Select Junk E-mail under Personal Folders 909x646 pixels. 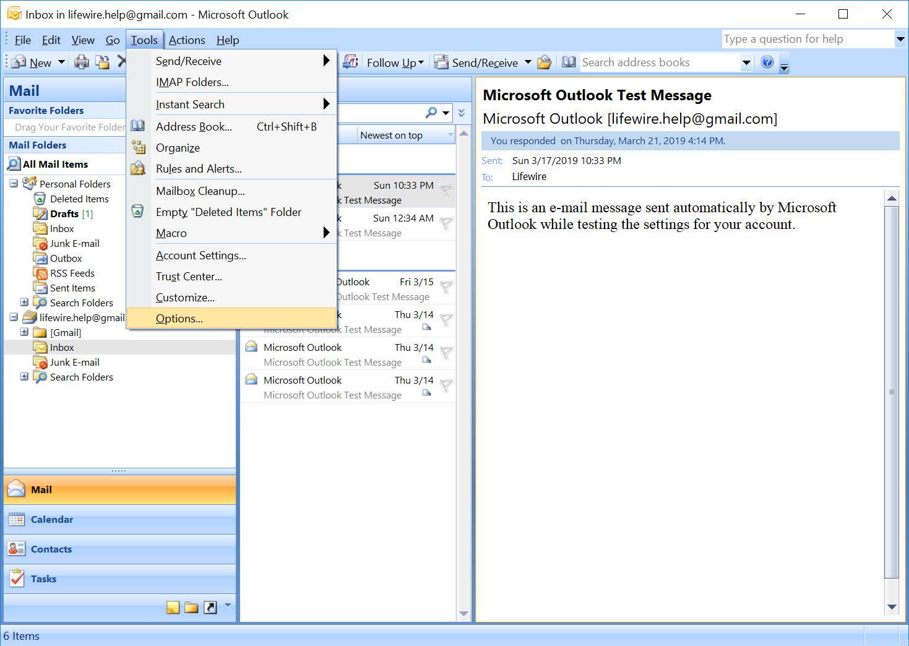point(74,243)
